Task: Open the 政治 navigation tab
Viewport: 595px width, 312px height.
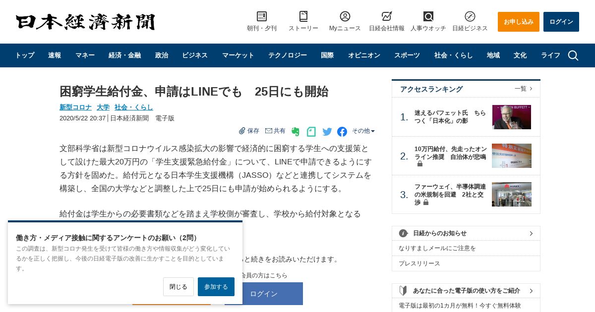Action: coord(162,55)
